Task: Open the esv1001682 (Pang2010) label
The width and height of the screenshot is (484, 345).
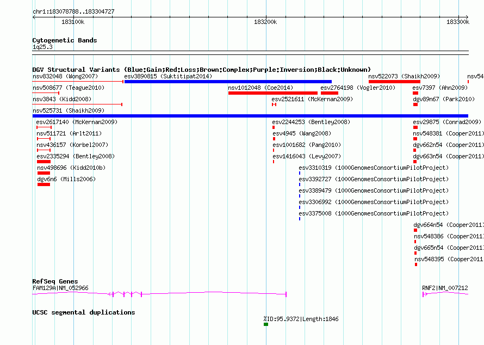Action: [x=307, y=145]
